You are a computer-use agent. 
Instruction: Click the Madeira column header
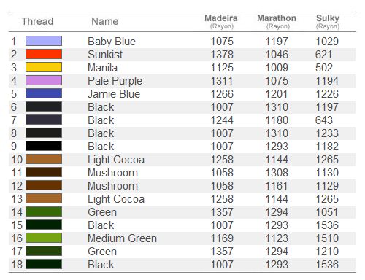tap(221, 21)
